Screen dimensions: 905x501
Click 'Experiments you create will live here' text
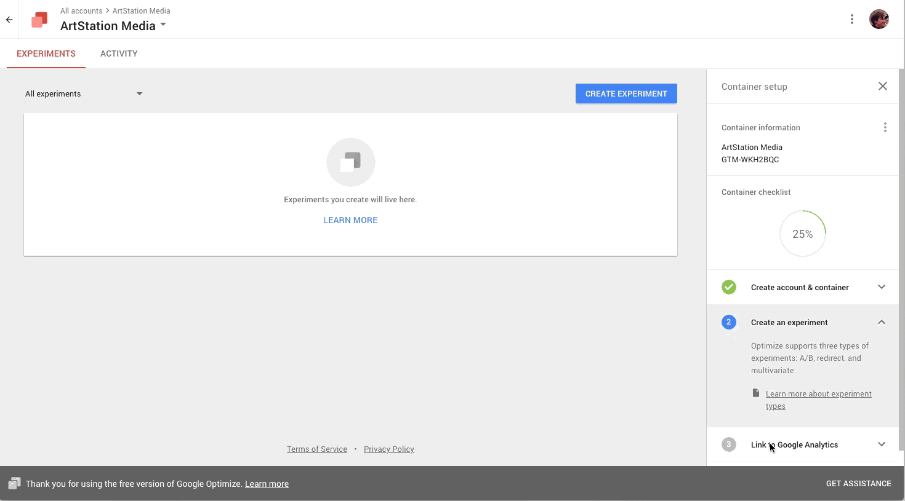click(350, 200)
